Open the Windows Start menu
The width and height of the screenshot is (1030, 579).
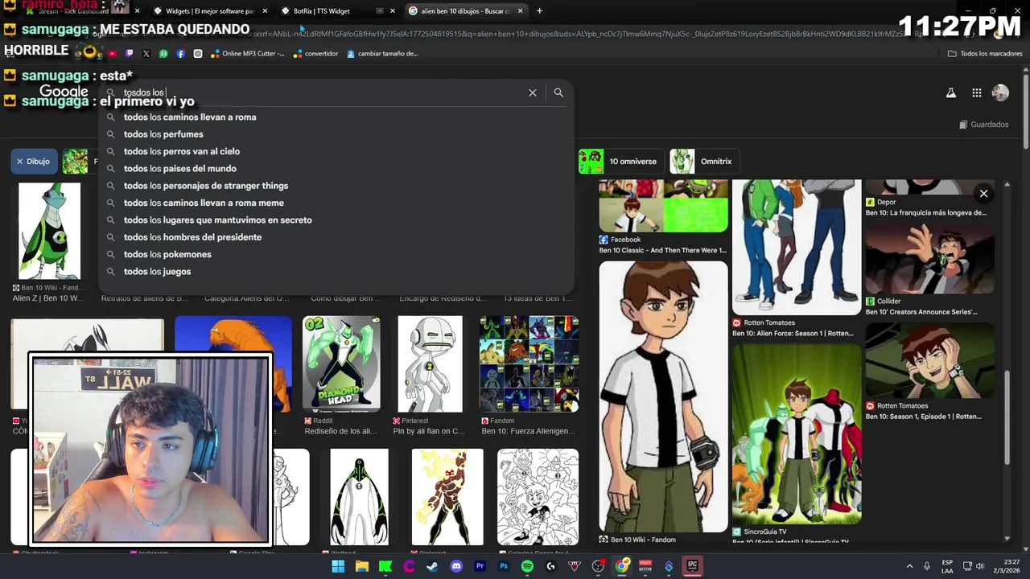point(338,566)
